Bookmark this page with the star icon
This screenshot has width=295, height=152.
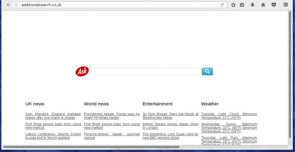(233, 5)
